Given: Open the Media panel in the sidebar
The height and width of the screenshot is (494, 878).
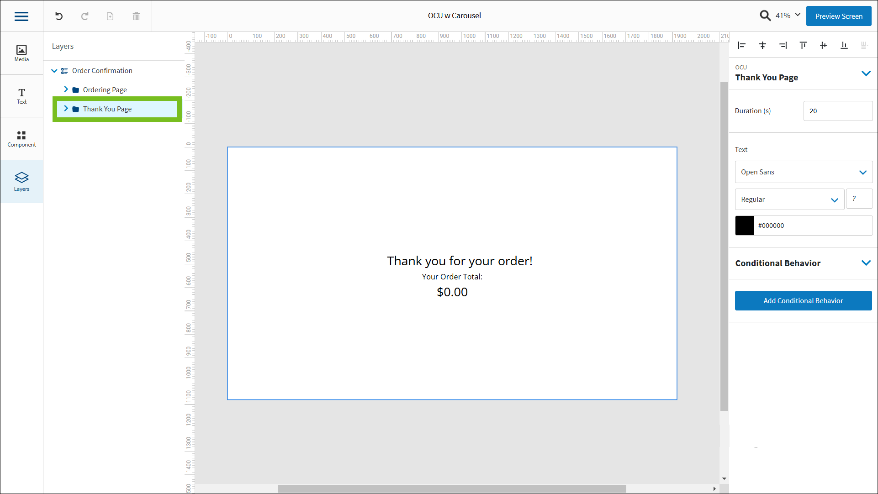Looking at the screenshot, I should point(21,52).
